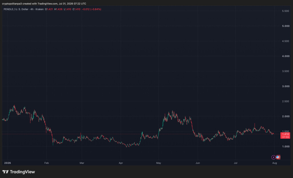Click the Apr label on time axis

click(121, 163)
